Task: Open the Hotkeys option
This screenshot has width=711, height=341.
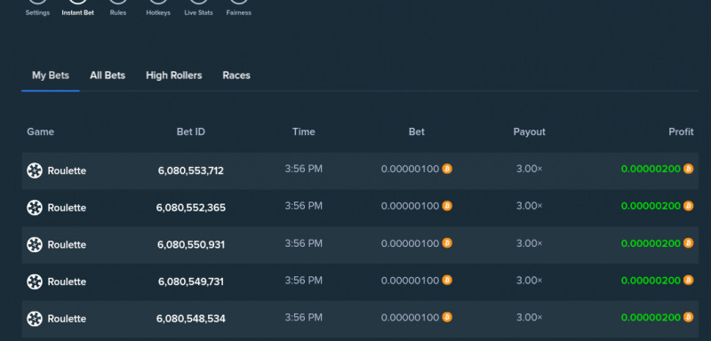Action: click(158, 9)
